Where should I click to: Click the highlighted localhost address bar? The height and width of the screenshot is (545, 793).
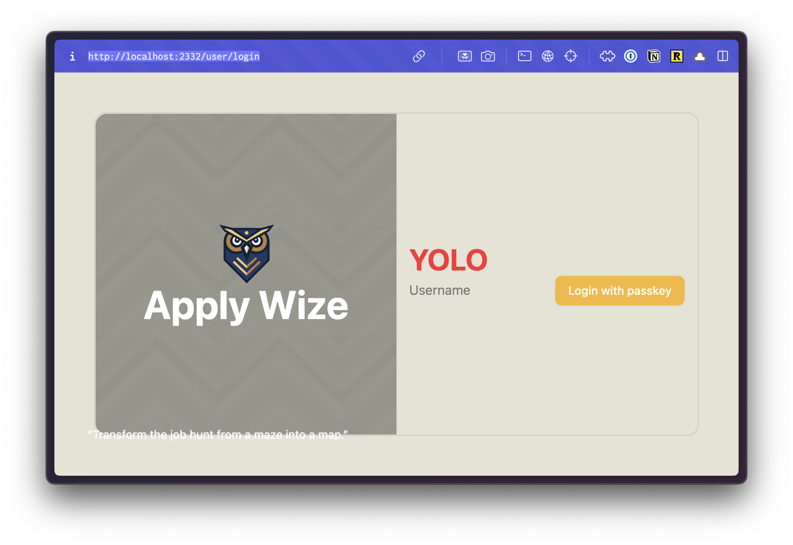pos(174,56)
